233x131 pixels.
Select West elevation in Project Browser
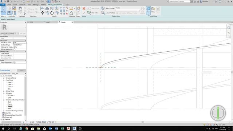(10, 108)
